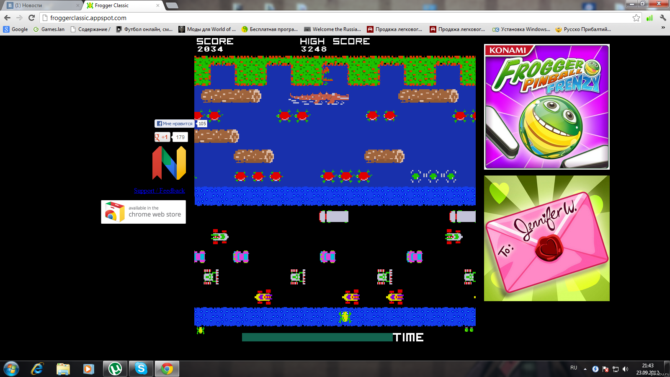Launch Skype from the taskbar

(141, 369)
